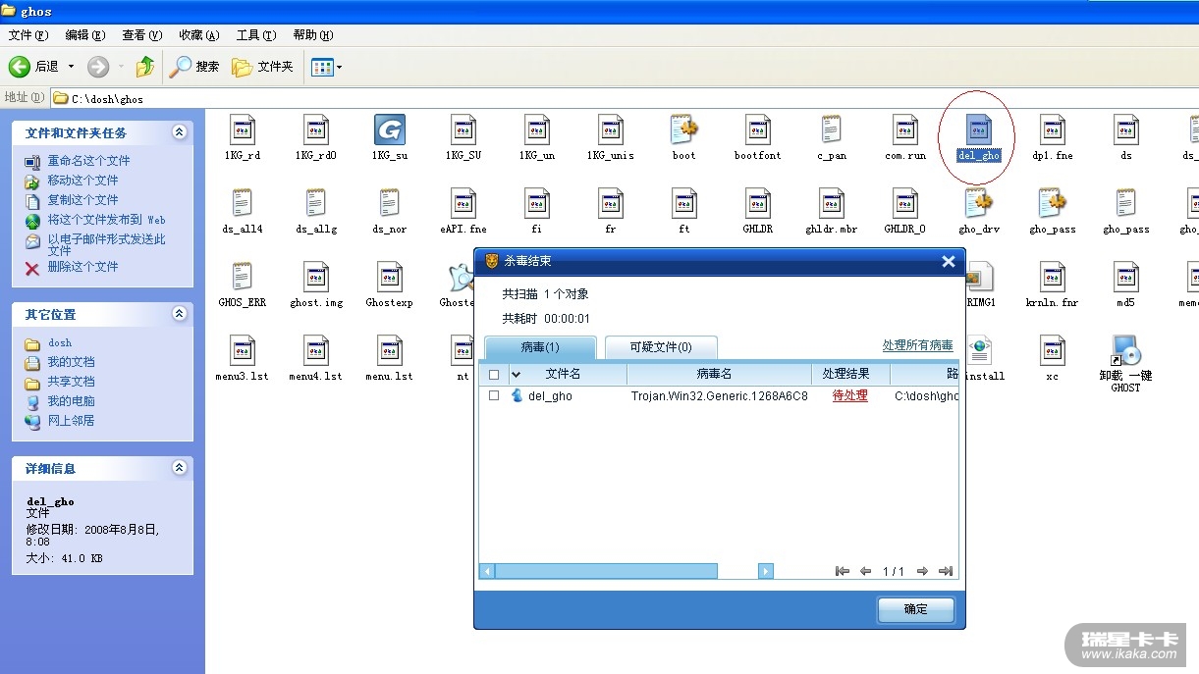Viewport: 1199px width, 674px height.
Task: Open the 查看(V) menu
Action: tap(142, 35)
